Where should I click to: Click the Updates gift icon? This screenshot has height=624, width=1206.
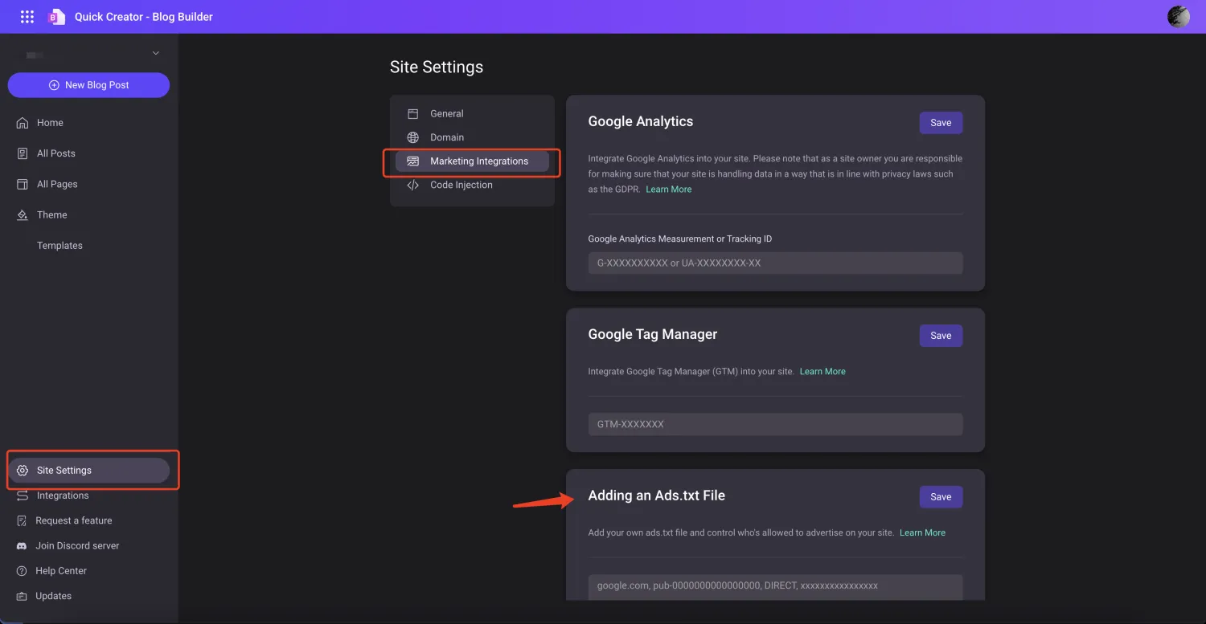(22, 596)
